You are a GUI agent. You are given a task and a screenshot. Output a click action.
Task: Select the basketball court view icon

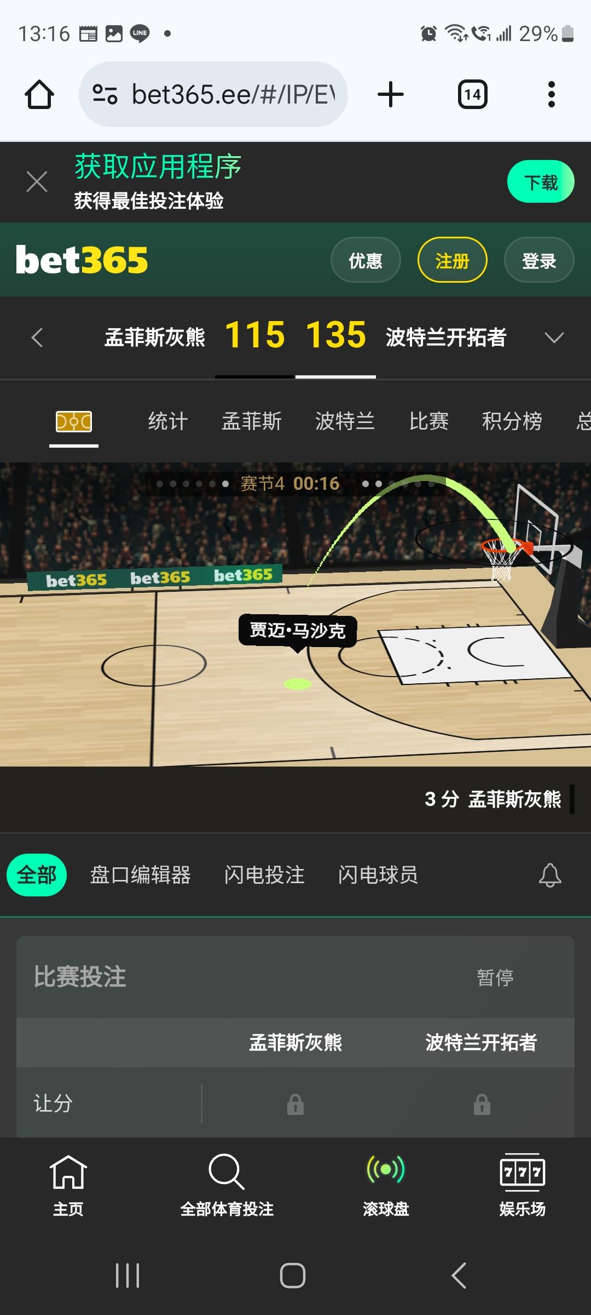pyautogui.click(x=74, y=421)
